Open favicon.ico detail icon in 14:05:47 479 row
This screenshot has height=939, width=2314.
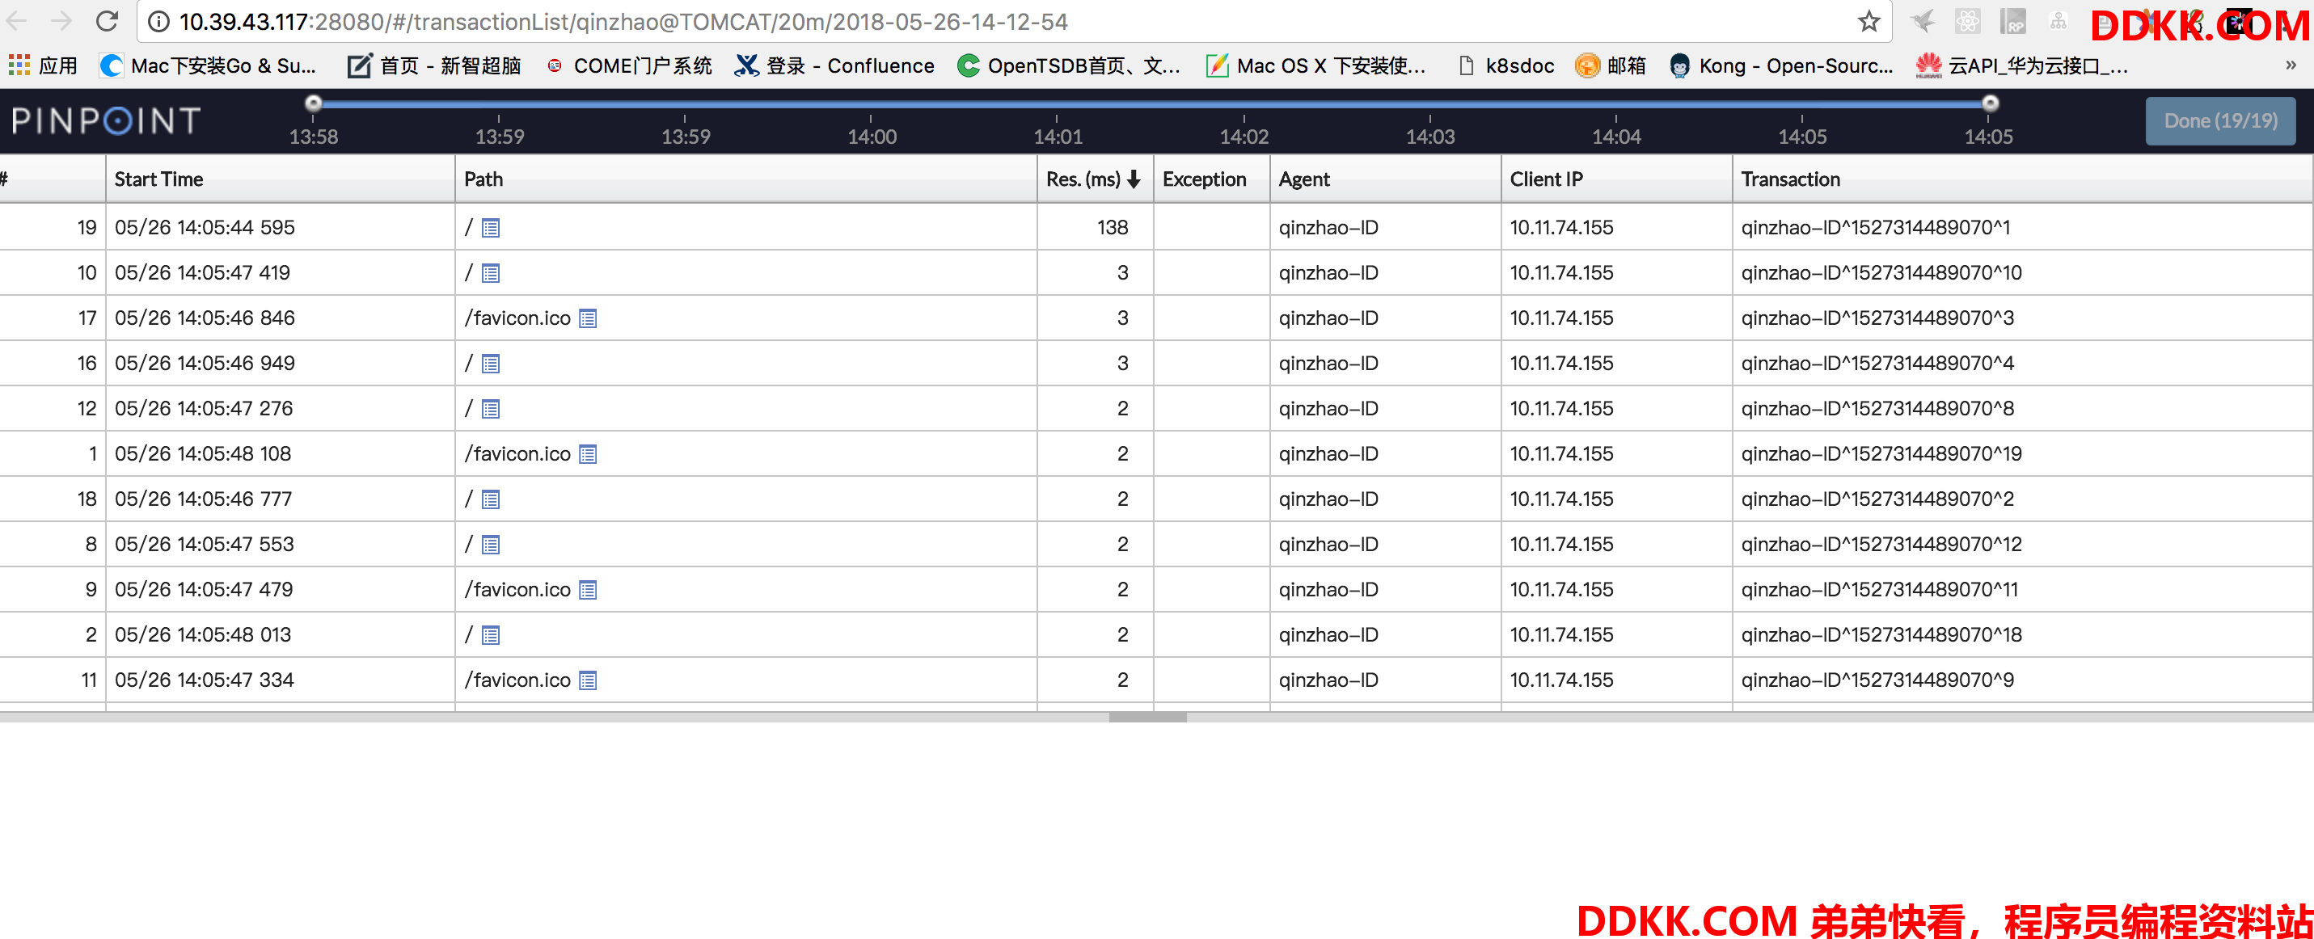tap(588, 590)
